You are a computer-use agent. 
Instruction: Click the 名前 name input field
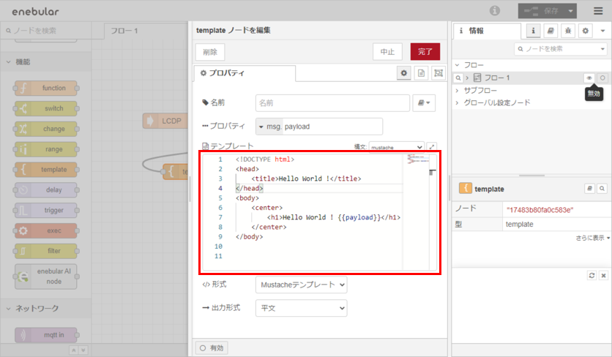coord(332,103)
